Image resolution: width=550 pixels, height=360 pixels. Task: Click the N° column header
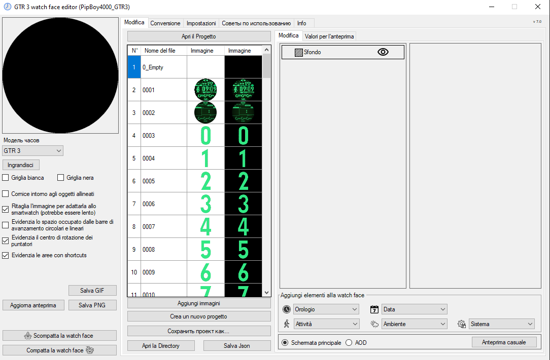pos(134,51)
